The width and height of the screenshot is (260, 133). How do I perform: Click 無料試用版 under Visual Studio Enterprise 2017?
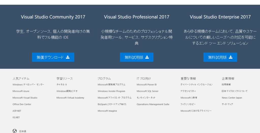[220, 57]
